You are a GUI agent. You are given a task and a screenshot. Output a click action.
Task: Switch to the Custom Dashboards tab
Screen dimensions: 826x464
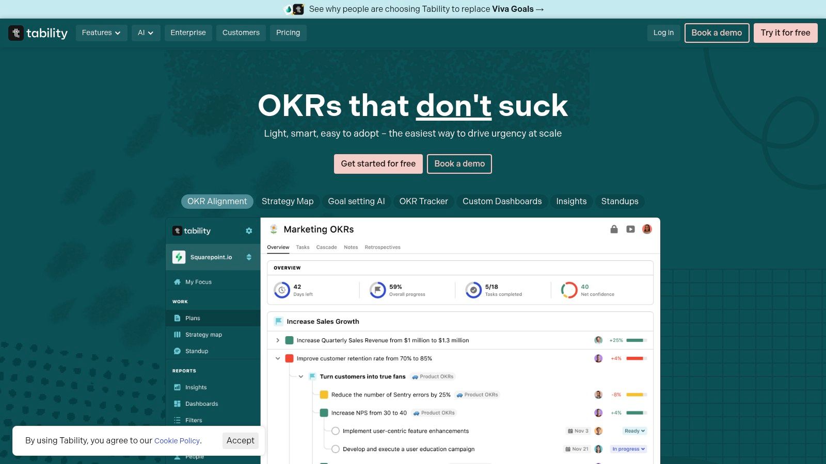pos(502,202)
